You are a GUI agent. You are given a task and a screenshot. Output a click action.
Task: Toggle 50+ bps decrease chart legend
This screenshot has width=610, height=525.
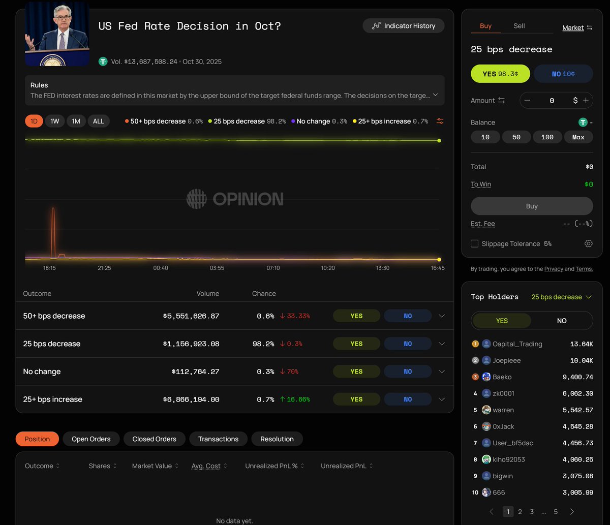pyautogui.click(x=164, y=121)
